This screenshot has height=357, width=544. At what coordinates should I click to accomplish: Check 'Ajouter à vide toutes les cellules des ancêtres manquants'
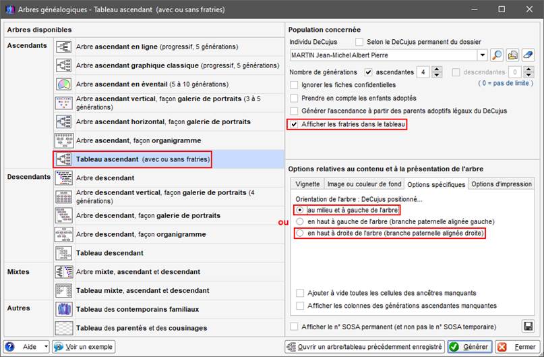point(300,293)
